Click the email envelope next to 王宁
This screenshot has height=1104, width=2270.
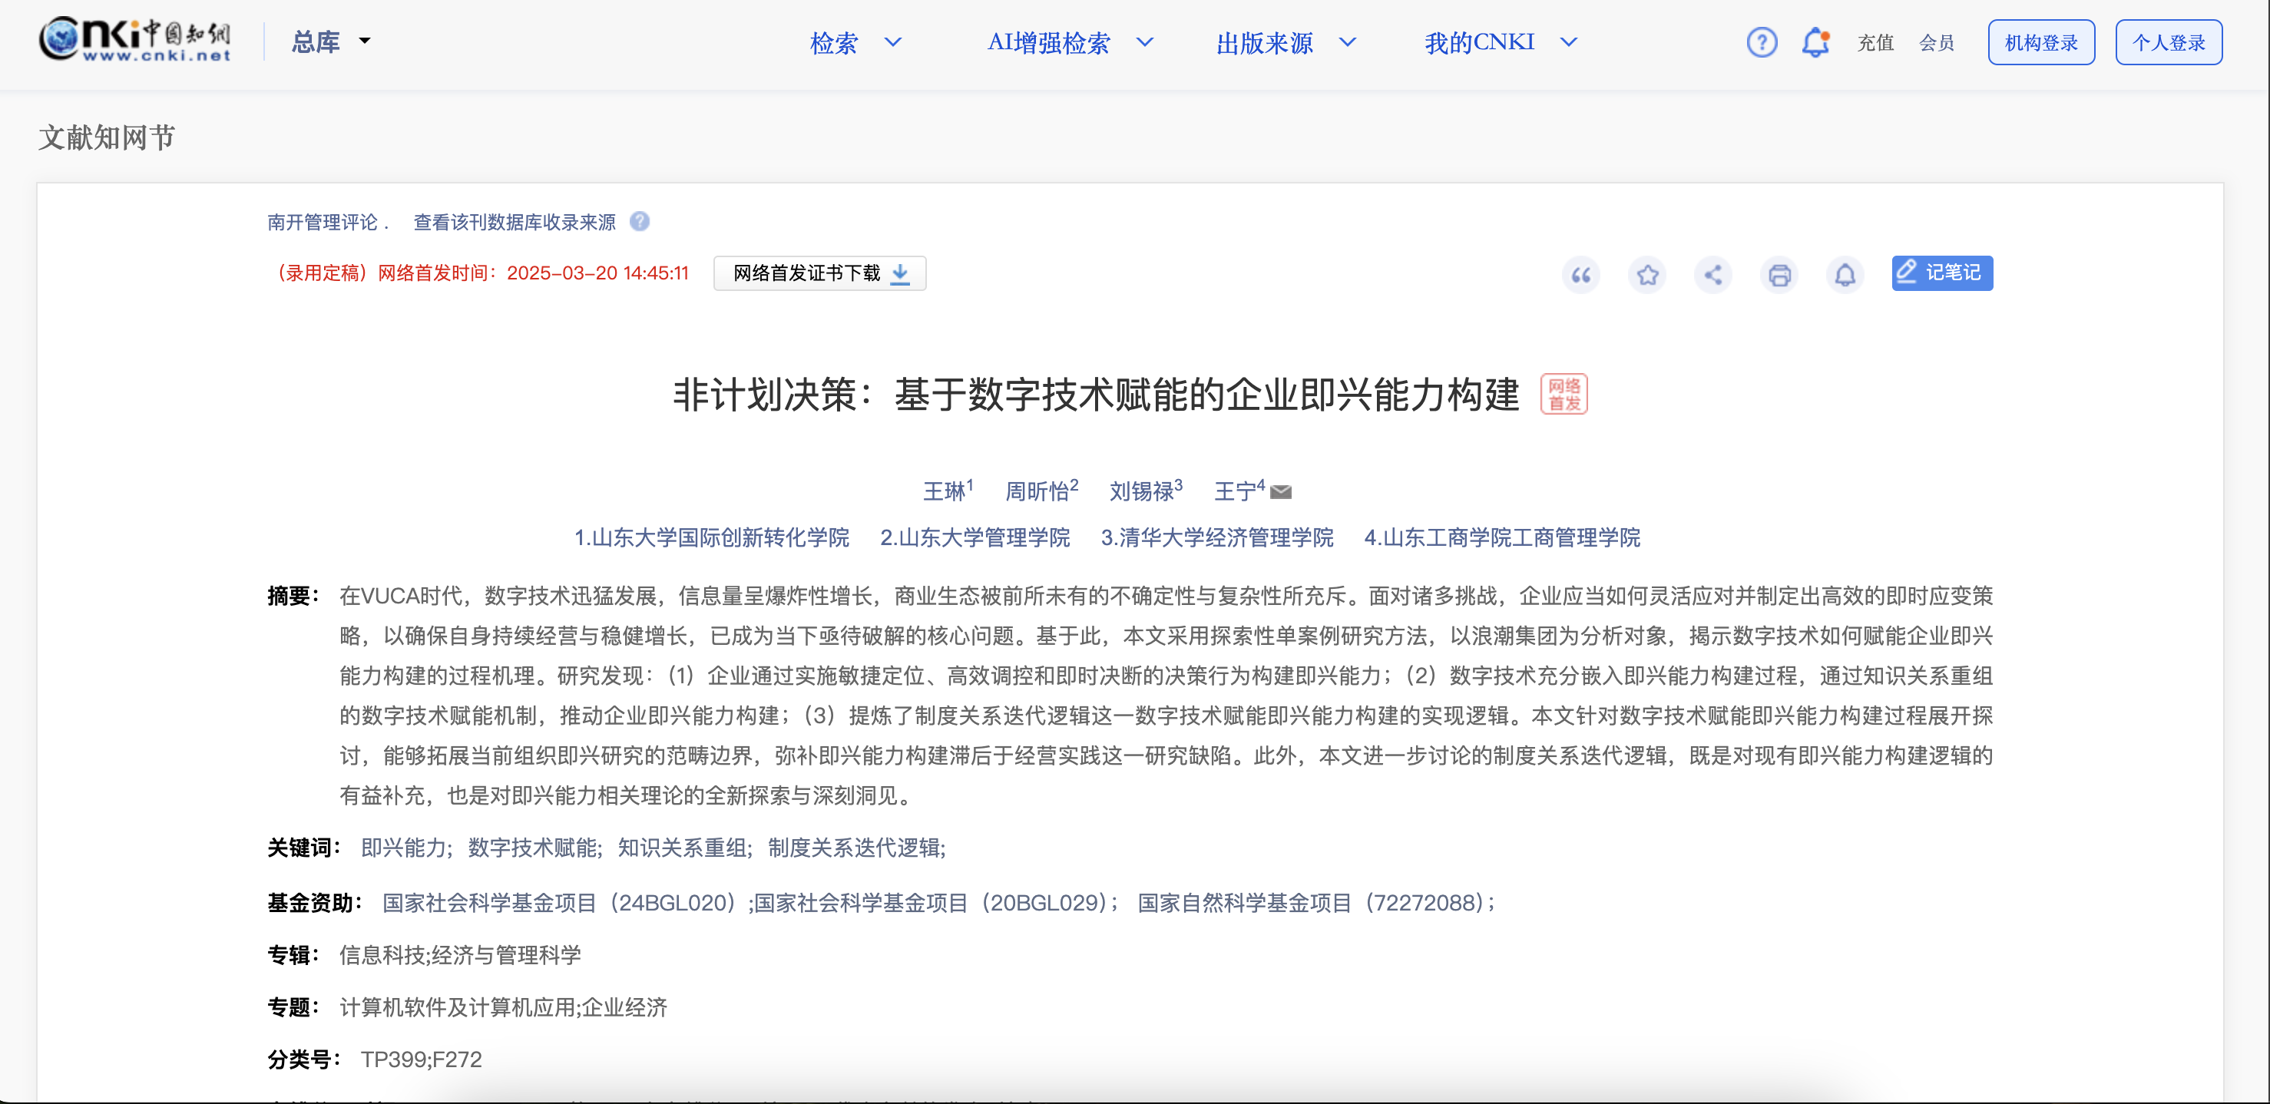(1281, 491)
